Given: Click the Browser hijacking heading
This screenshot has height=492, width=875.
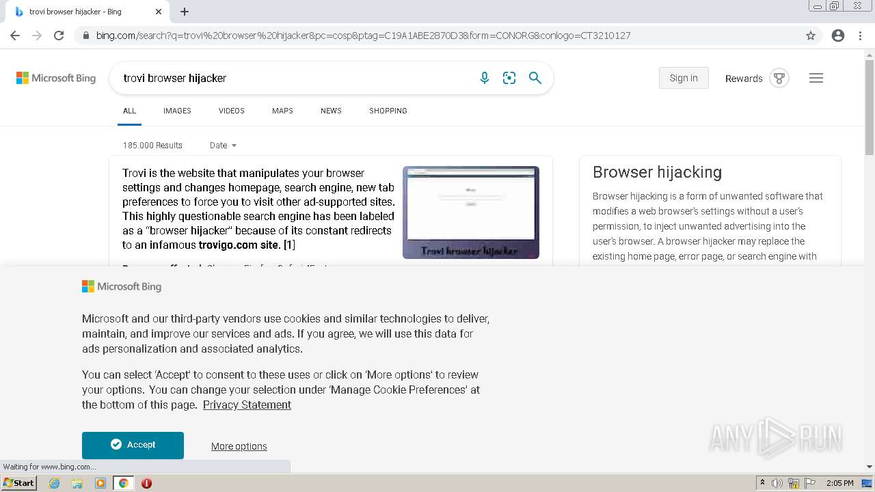Looking at the screenshot, I should [x=657, y=172].
